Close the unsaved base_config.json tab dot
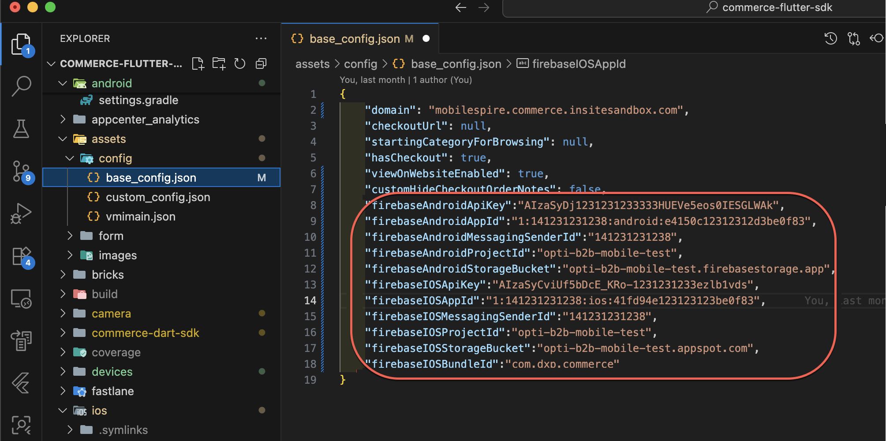Screen dimensions: 886x441 426,39
